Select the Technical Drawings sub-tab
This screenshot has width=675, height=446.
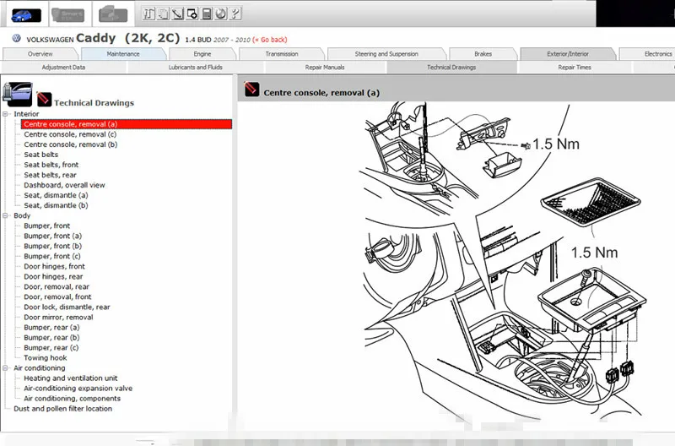pyautogui.click(x=451, y=68)
